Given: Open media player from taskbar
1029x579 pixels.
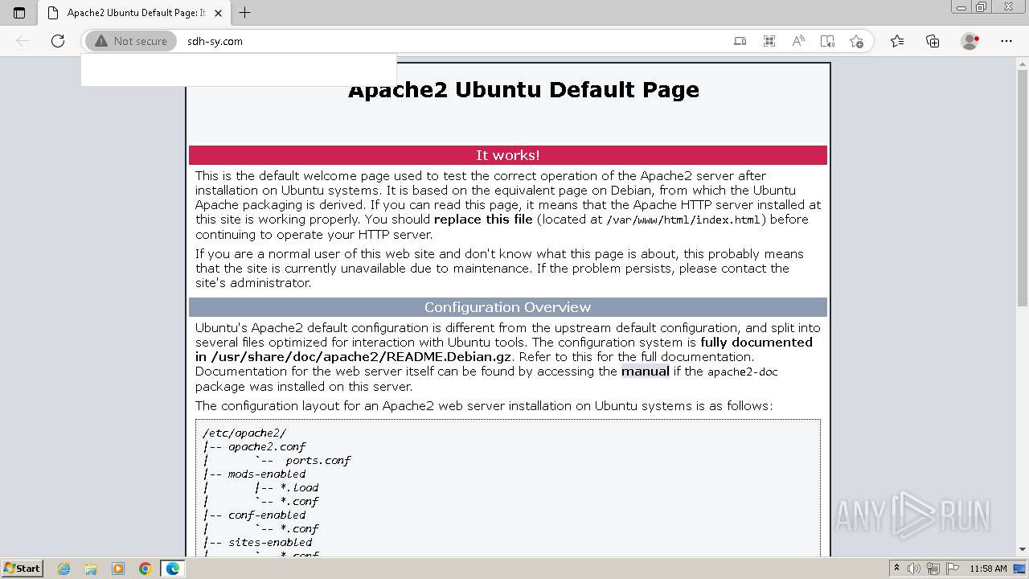Looking at the screenshot, I should (118, 569).
